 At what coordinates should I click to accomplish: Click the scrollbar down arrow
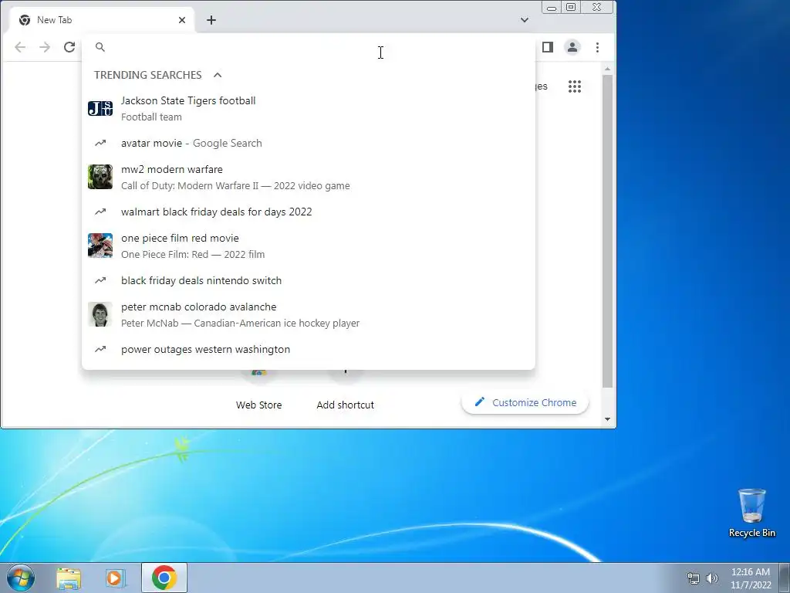(x=608, y=419)
